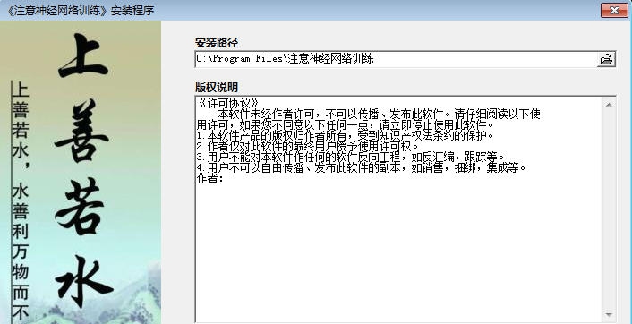This screenshot has height=324, width=632.
Task: Click the window title 《注意神经网络训练》安装程序
Action: [80, 11]
